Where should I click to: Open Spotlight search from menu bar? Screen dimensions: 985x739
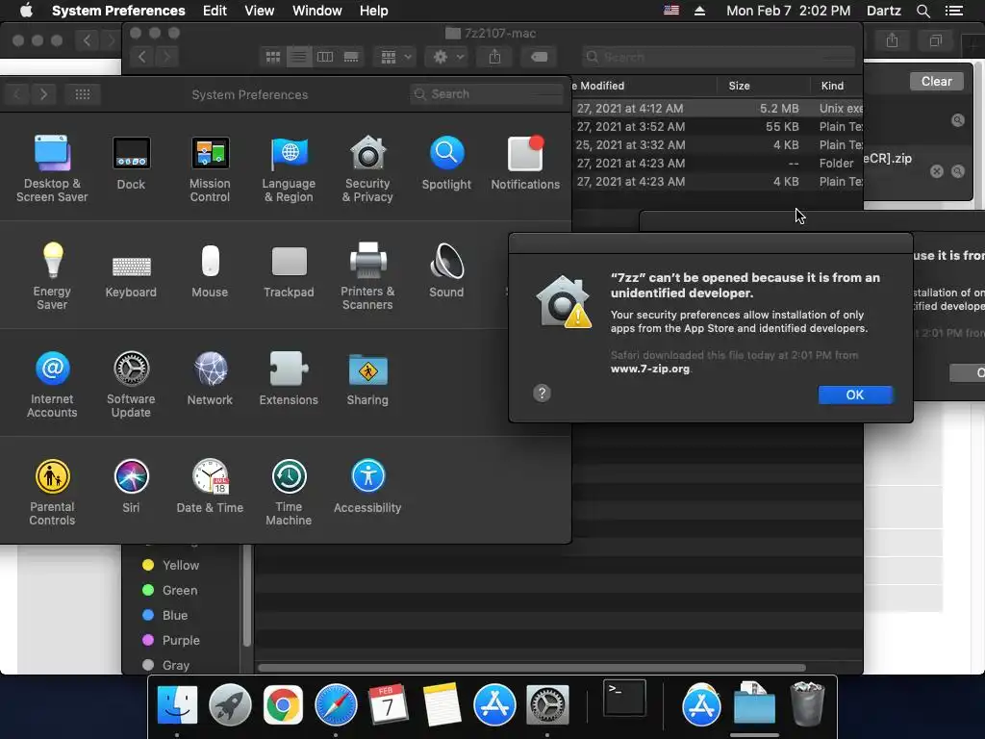[x=922, y=11]
